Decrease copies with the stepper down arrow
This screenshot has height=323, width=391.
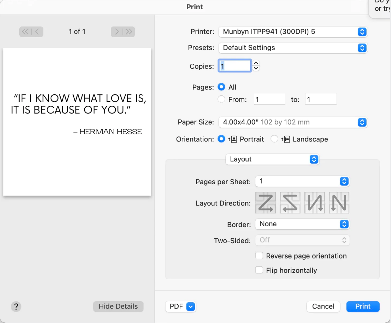(256, 68)
